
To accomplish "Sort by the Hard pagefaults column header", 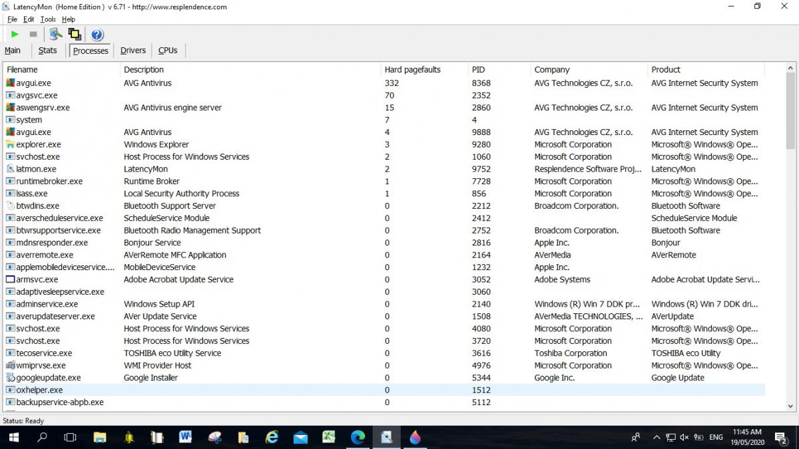I will click(x=425, y=69).
